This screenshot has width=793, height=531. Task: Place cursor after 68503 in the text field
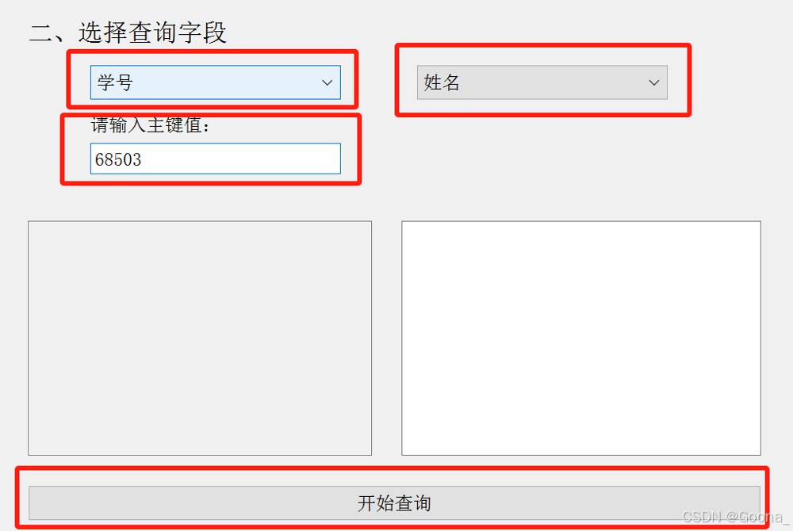coord(143,159)
